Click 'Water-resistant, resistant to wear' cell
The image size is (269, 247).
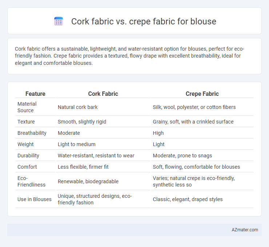point(96,156)
